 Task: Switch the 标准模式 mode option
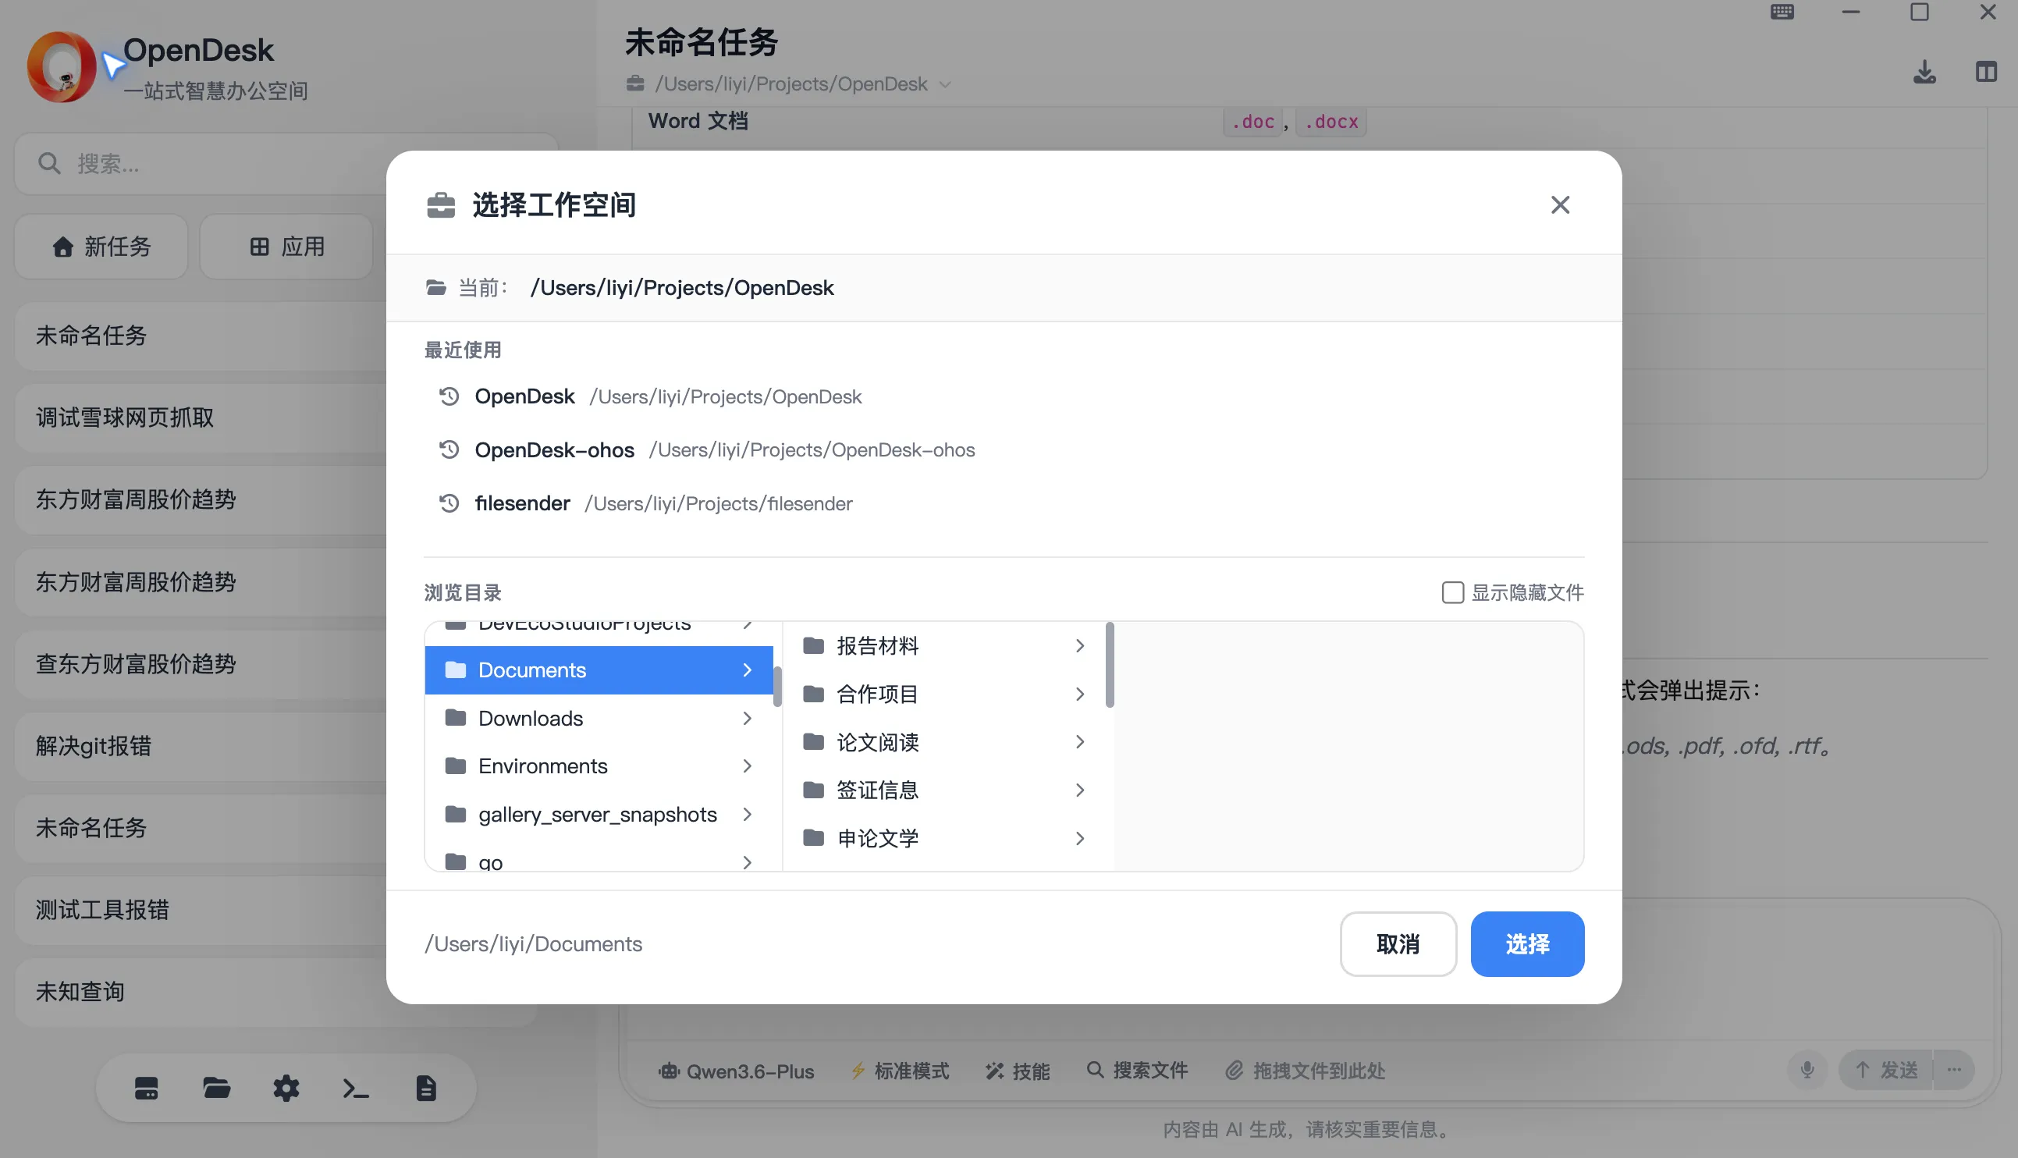click(x=900, y=1071)
